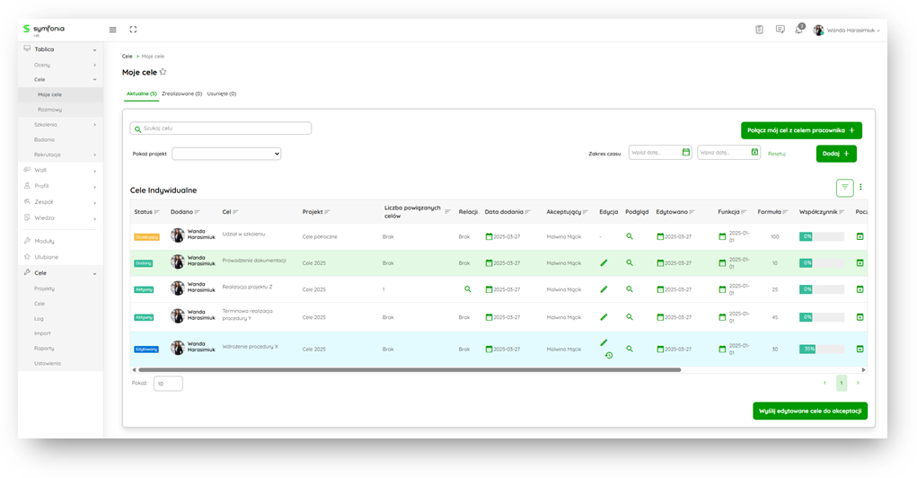Click the 0% progress bar for Realizacja projektu Z
917x478 pixels.
pos(822,289)
